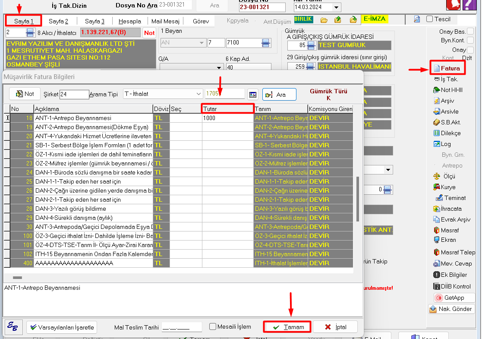The width and height of the screenshot is (482, 339).
Task: Tick the Mesaili İşlem checkbox
Action: tap(213, 326)
